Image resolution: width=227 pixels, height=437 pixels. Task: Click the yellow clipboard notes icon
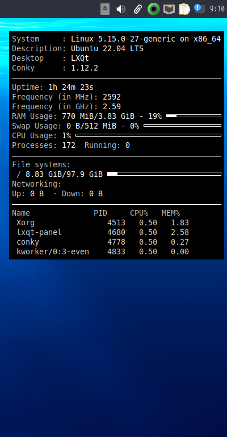click(x=184, y=9)
